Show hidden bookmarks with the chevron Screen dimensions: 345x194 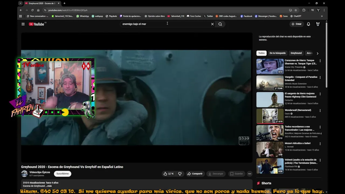pos(322,16)
